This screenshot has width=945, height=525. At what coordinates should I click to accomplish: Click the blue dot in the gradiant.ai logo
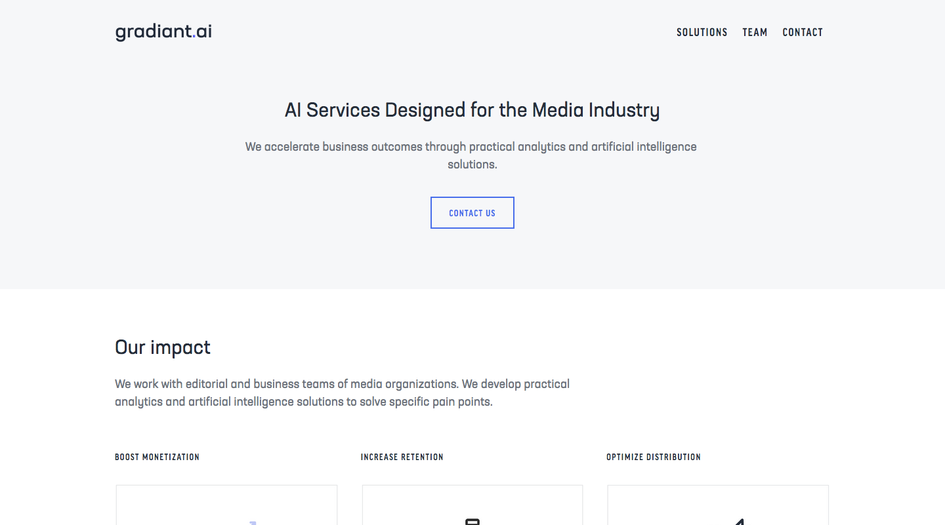pos(194,37)
